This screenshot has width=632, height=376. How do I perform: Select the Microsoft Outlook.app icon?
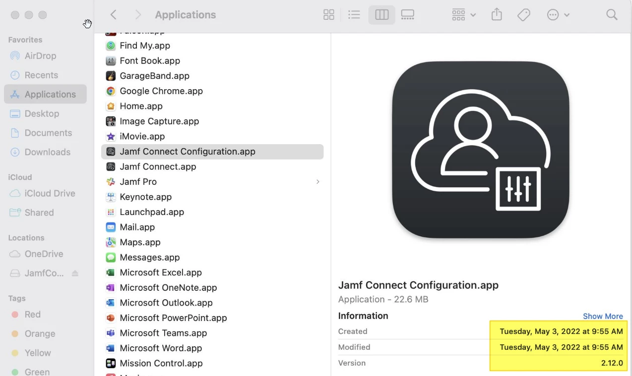click(x=111, y=303)
